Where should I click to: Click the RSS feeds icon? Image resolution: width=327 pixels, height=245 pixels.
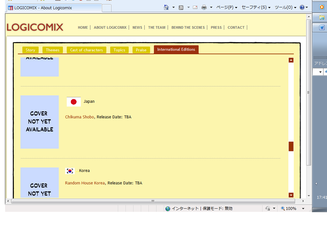tap(181, 8)
